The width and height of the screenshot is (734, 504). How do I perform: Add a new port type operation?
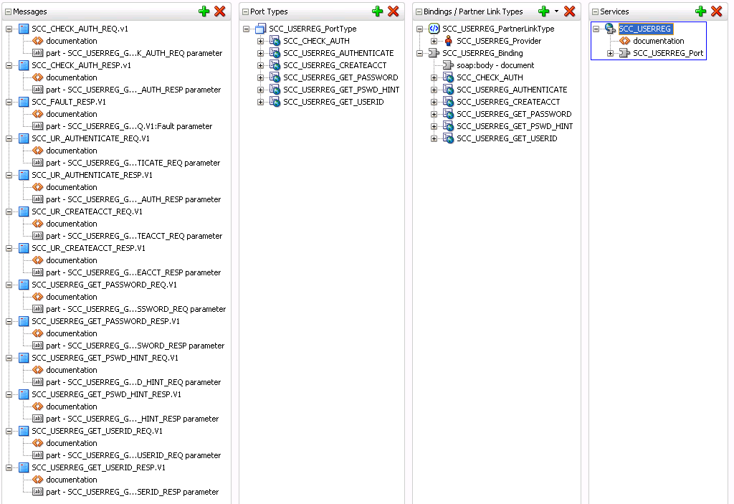(x=378, y=11)
